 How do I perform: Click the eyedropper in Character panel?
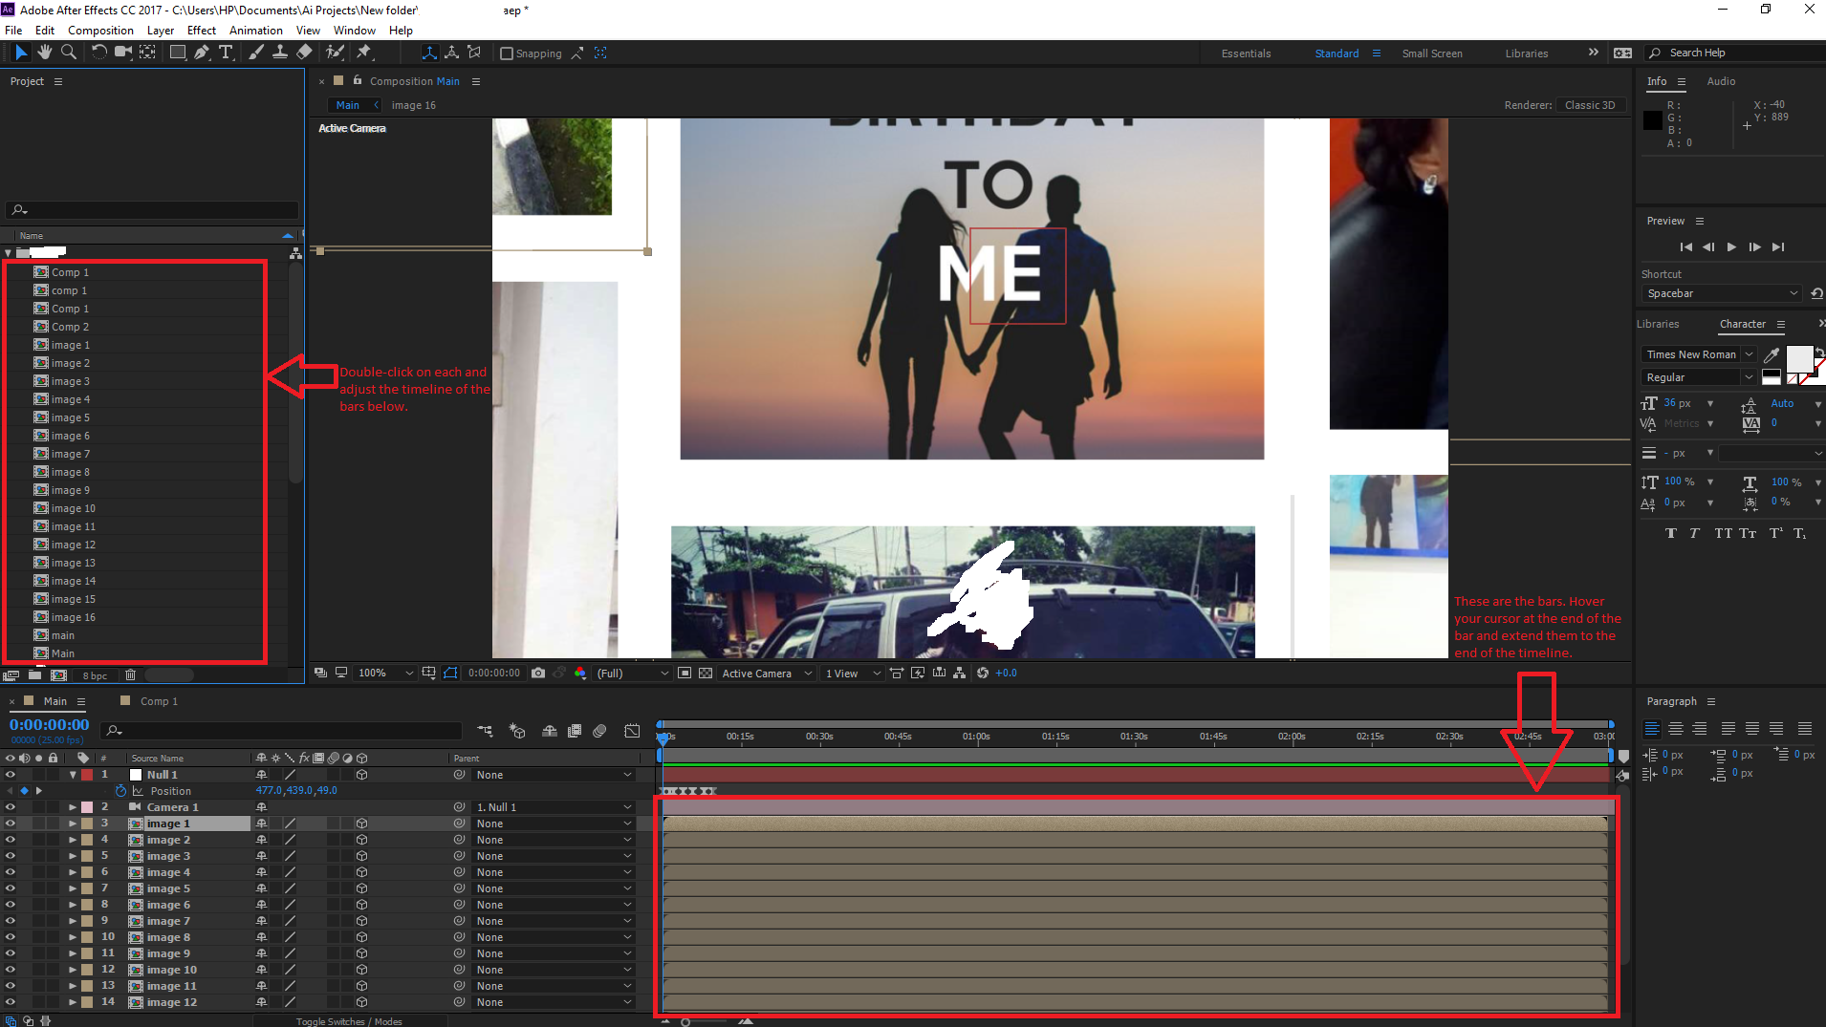[x=1772, y=354]
